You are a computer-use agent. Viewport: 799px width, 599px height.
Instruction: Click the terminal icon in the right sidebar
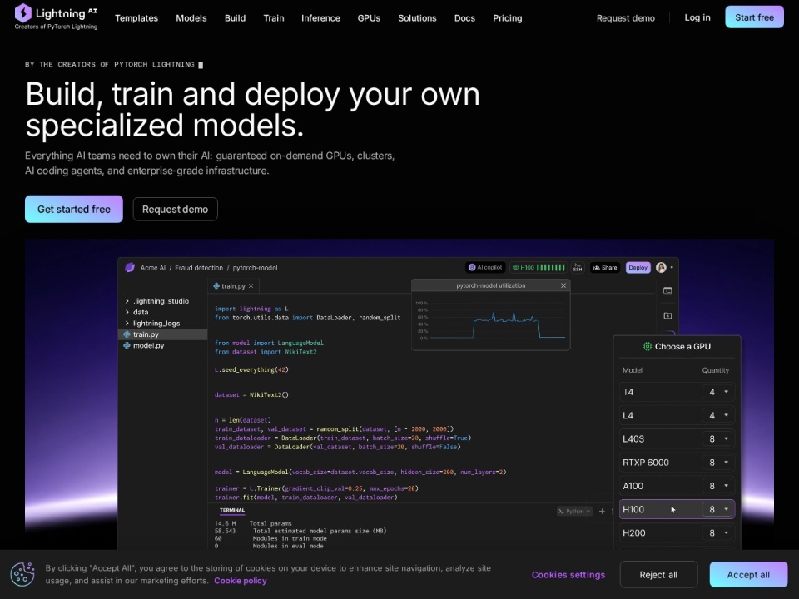click(x=667, y=290)
